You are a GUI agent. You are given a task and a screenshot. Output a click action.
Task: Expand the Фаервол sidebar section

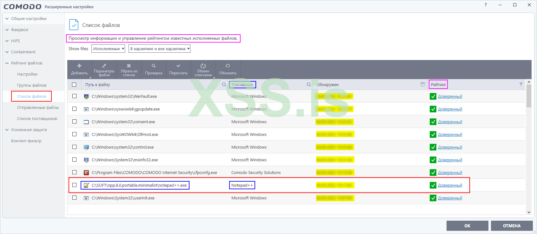coord(20,30)
